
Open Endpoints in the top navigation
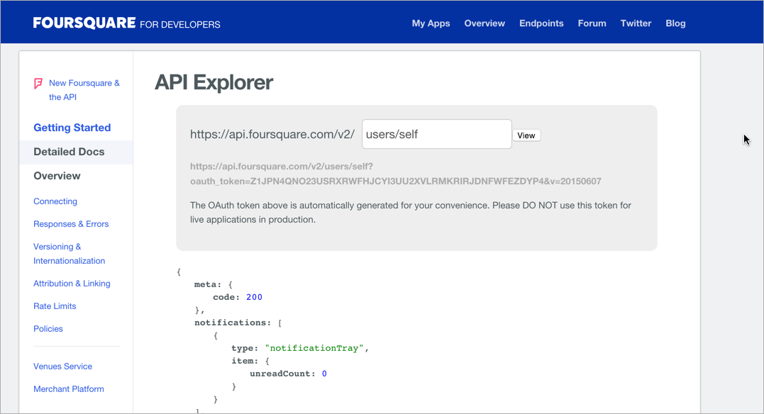tap(541, 23)
